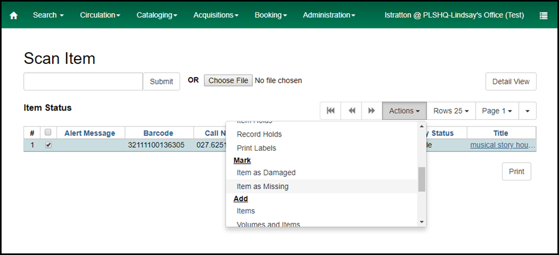Open the Circulation dropdown menu

(x=100, y=15)
